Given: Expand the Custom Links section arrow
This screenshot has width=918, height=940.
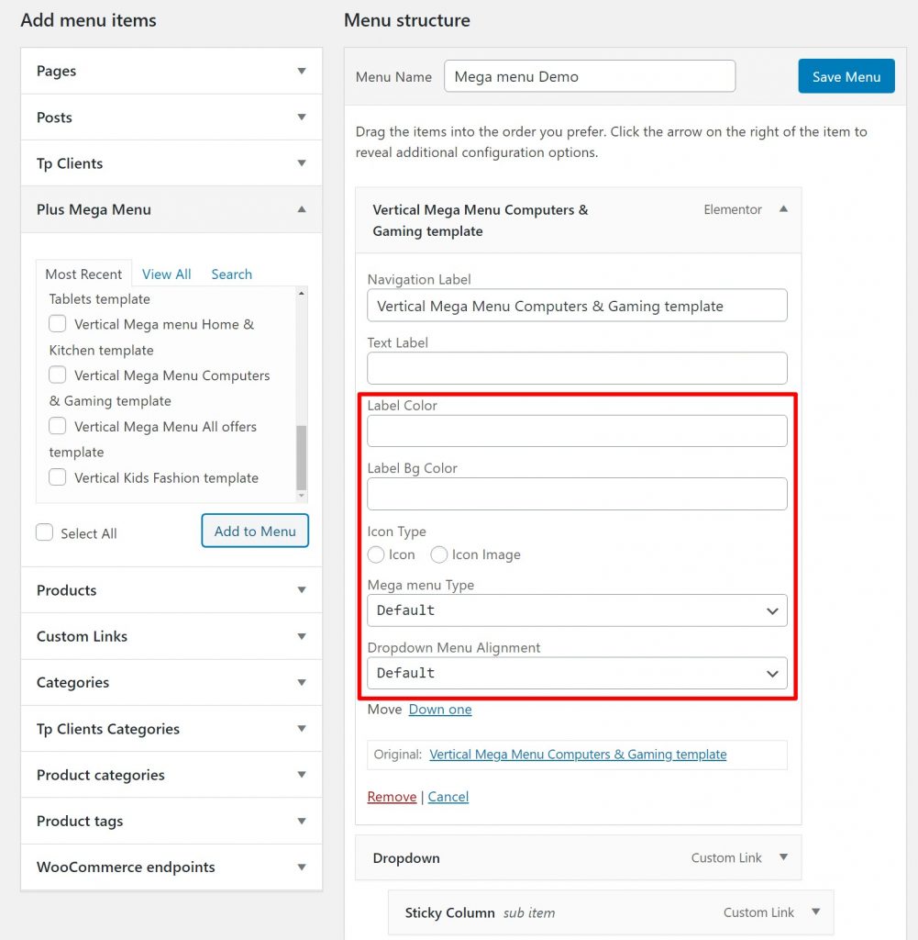Looking at the screenshot, I should click(x=301, y=636).
